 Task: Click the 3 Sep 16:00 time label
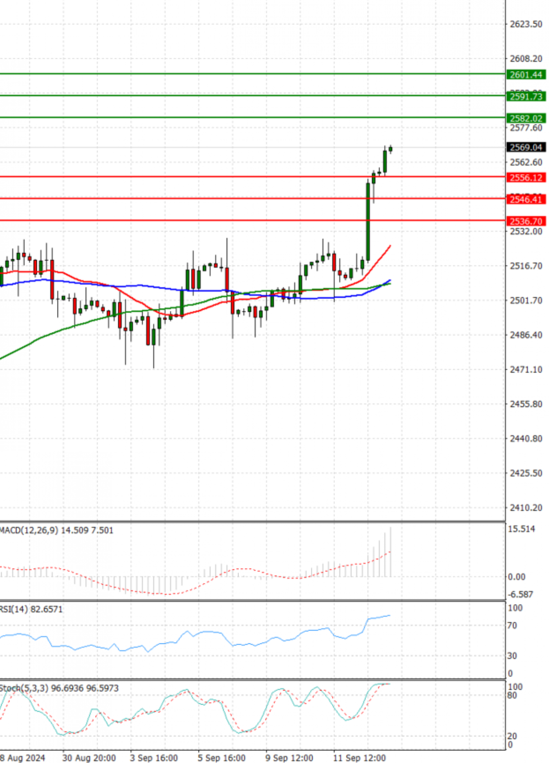pos(154,758)
